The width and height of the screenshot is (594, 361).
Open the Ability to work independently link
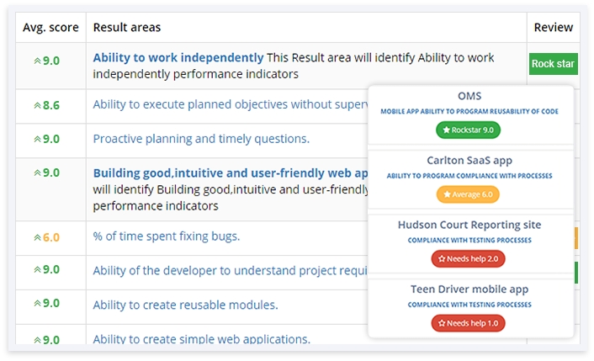point(178,58)
